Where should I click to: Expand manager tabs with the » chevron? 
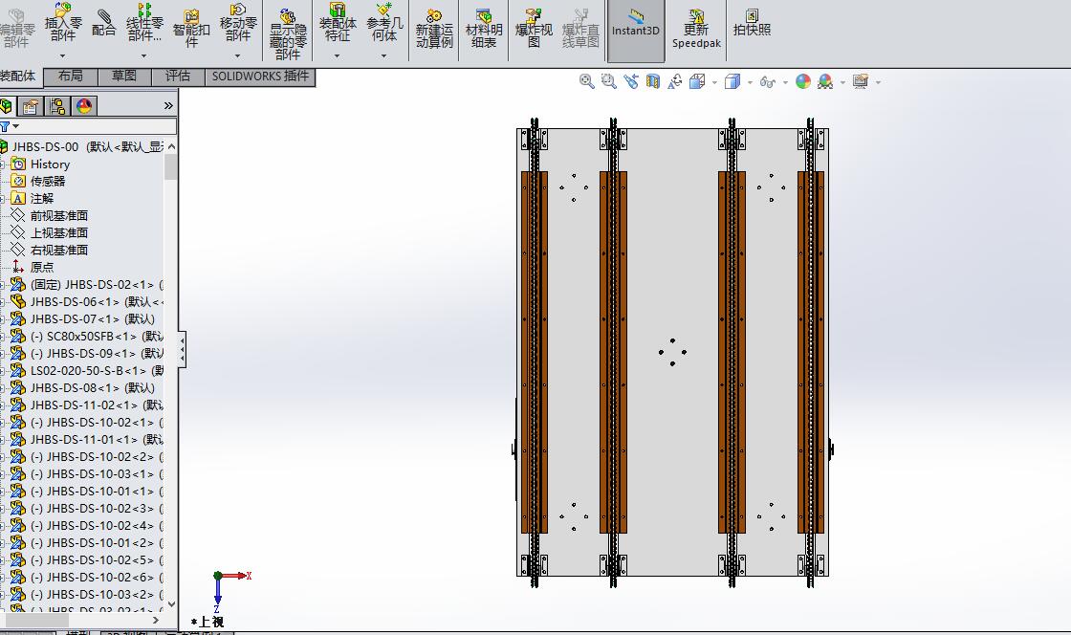tap(168, 106)
